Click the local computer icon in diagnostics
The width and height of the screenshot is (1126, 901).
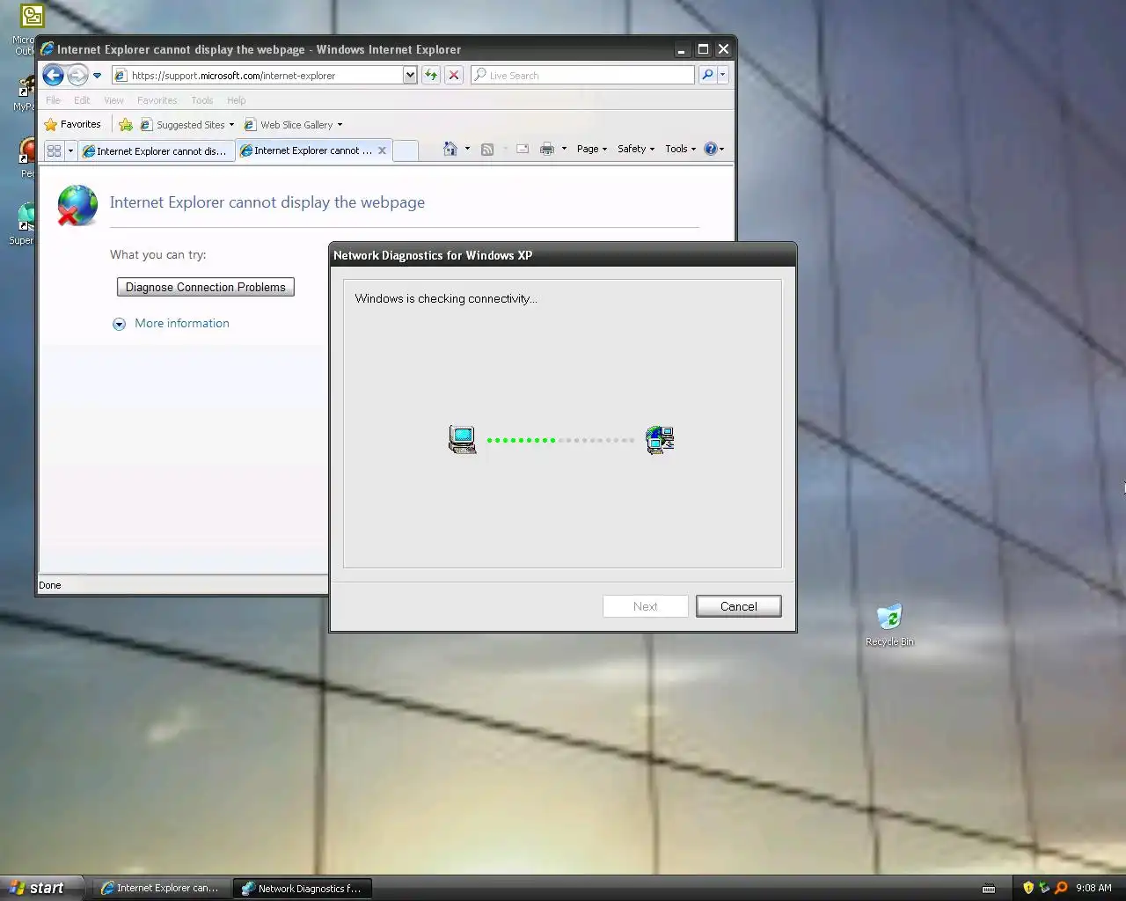click(x=463, y=439)
